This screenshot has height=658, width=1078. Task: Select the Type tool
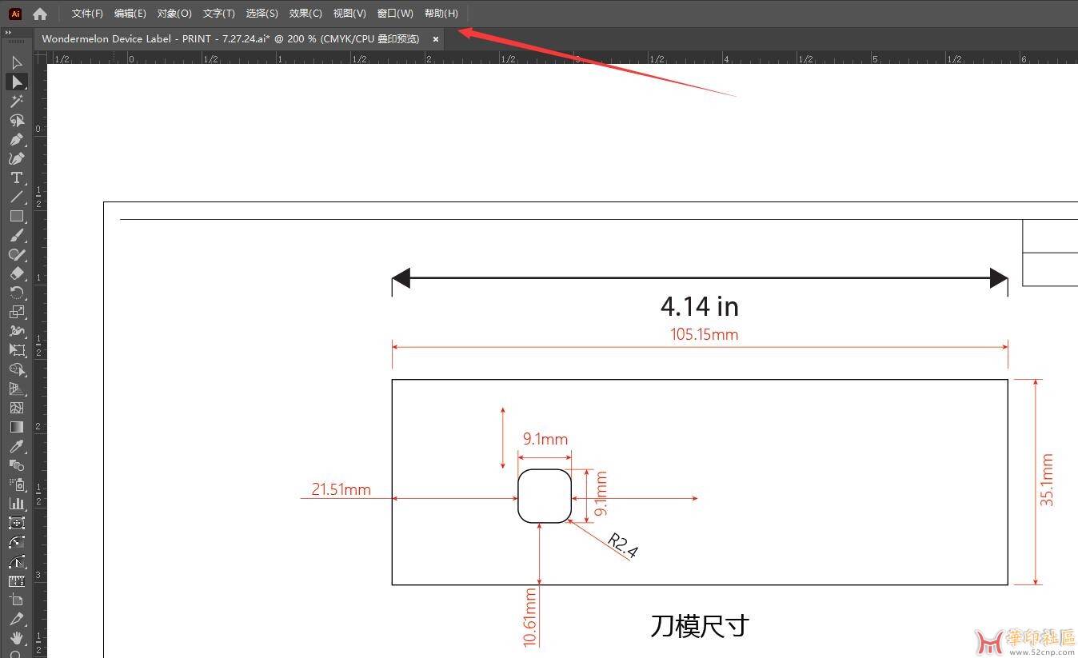pos(17,177)
